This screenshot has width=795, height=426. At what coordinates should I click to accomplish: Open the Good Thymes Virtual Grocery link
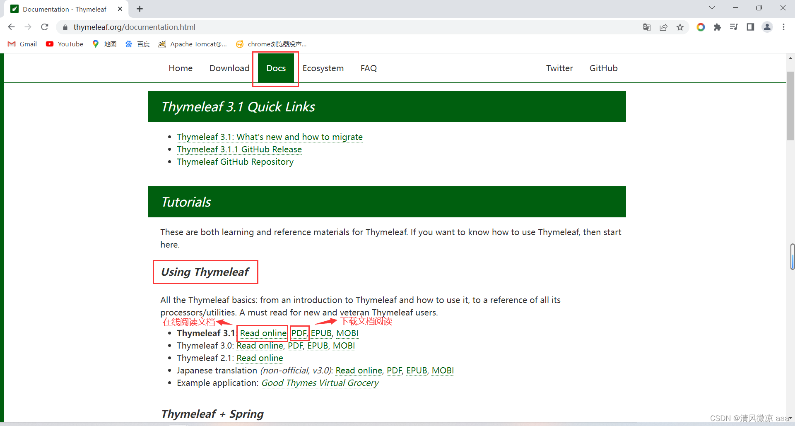(x=320, y=383)
